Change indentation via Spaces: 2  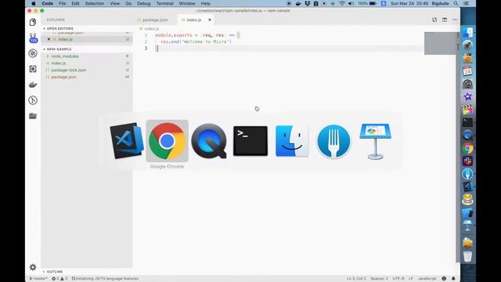tap(379, 279)
